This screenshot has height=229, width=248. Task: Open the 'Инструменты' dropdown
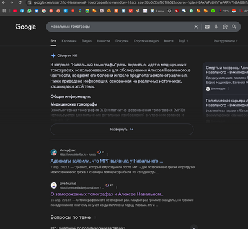click(226, 41)
